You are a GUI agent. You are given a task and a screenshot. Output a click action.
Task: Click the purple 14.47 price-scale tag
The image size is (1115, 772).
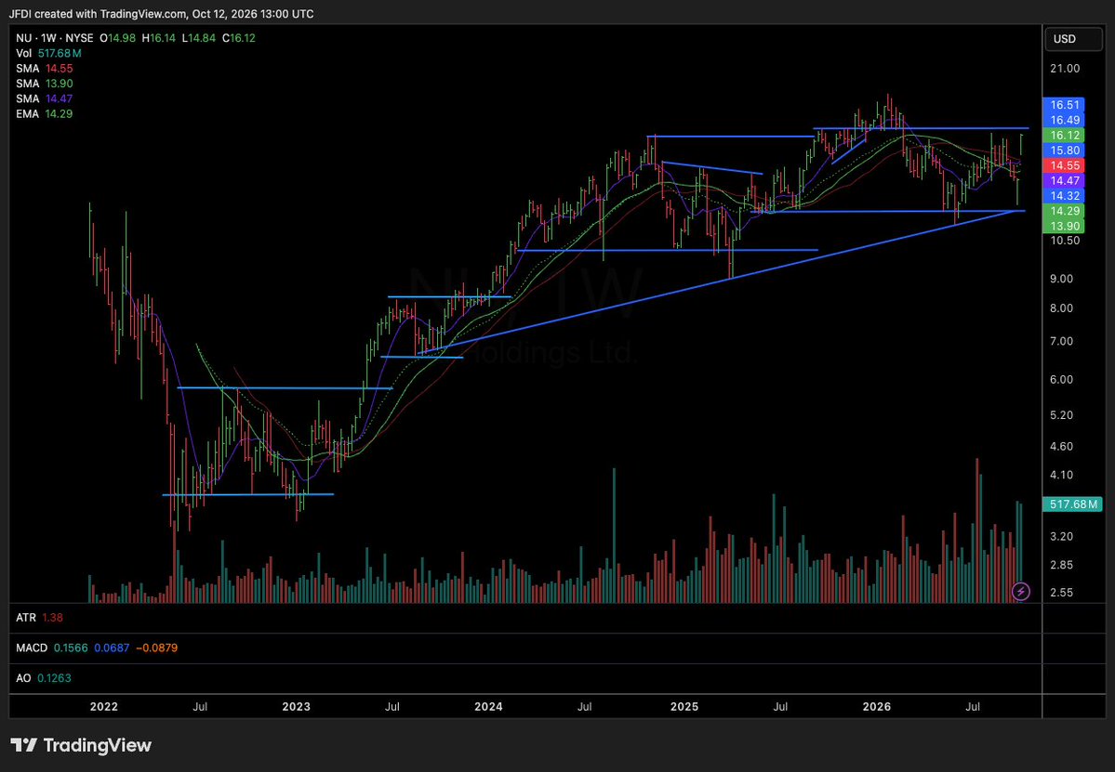click(1064, 180)
